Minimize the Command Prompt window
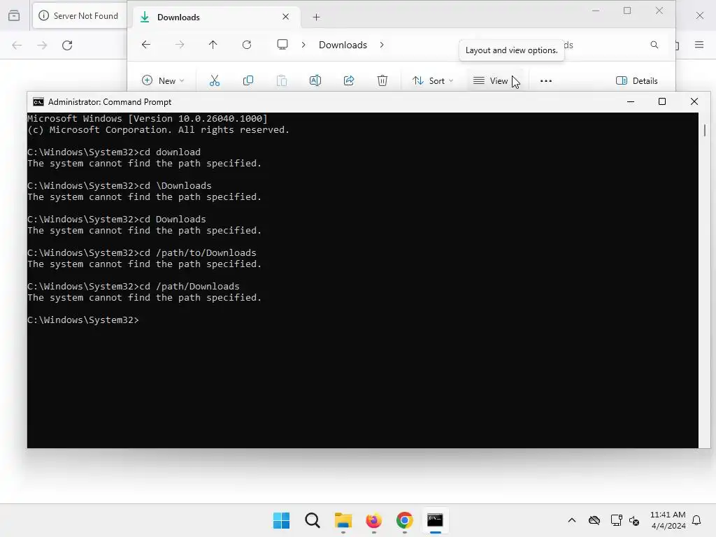Viewport: 716px width, 537px height. [631, 101]
